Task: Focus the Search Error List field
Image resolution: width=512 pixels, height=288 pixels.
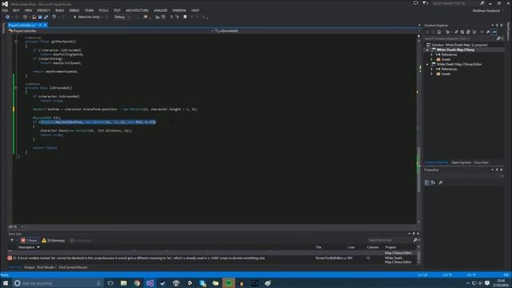Action: (390, 240)
